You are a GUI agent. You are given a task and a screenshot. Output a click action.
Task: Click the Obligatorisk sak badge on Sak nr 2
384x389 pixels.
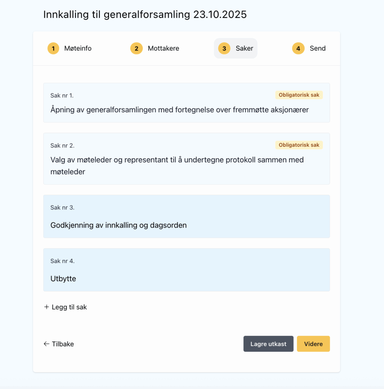click(x=299, y=145)
